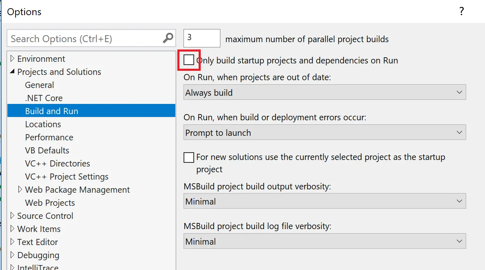Open the VC++ Directories page
Viewport: 485px width, 270px height.
coord(57,164)
